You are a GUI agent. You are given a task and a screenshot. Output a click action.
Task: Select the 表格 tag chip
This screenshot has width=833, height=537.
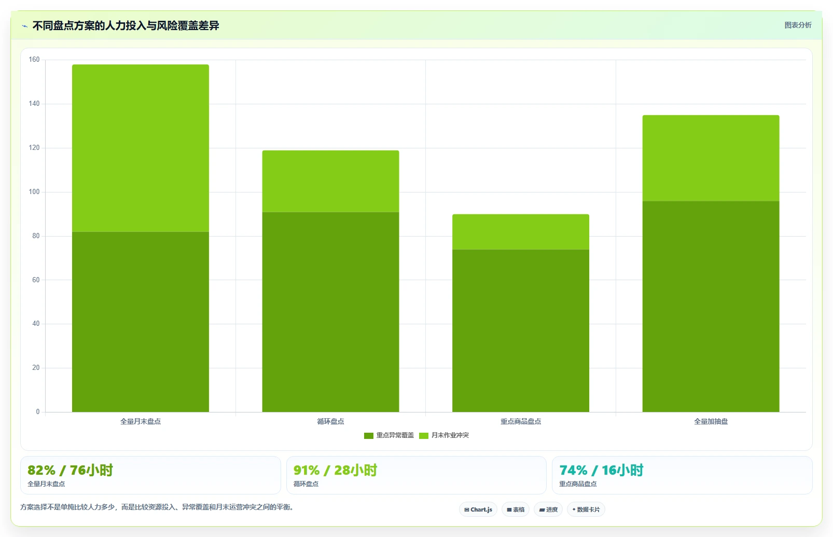516,510
